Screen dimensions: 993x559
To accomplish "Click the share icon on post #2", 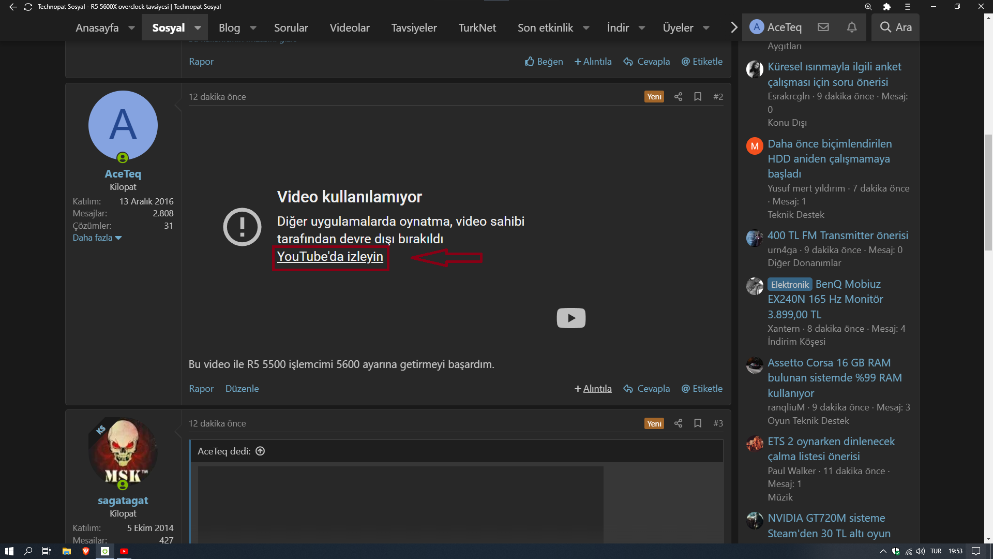I will (678, 97).
